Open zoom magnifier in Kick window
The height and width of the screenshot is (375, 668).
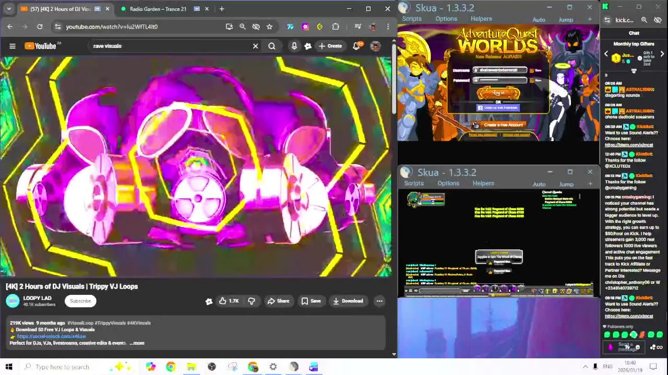[x=644, y=20]
